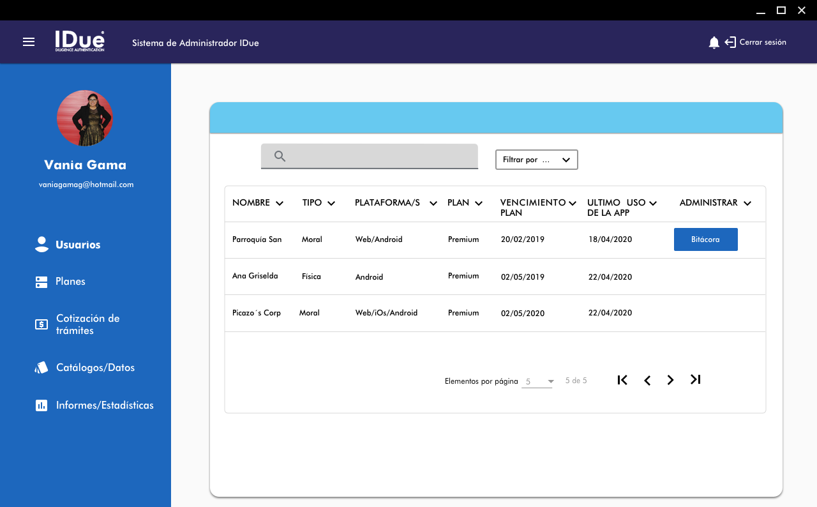This screenshot has height=507, width=817.
Task: Sort by the NOMBRE column chevron
Action: coord(279,204)
